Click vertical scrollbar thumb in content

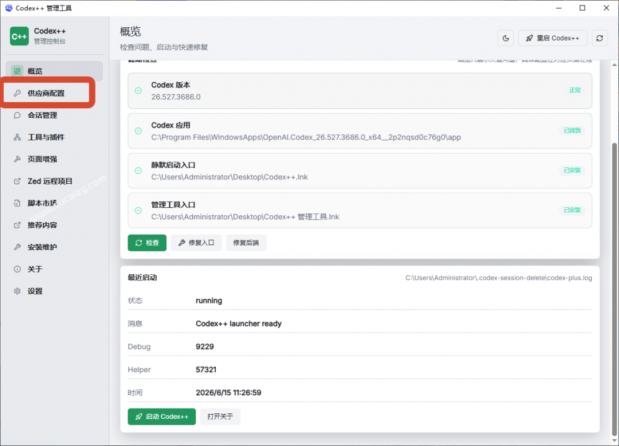click(614, 288)
